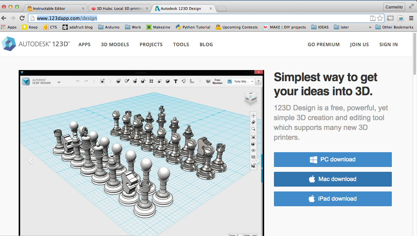Viewport: 417px width, 236px height.
Task: Click the Snap magnet tool in preview toolbar
Action: 184,81
